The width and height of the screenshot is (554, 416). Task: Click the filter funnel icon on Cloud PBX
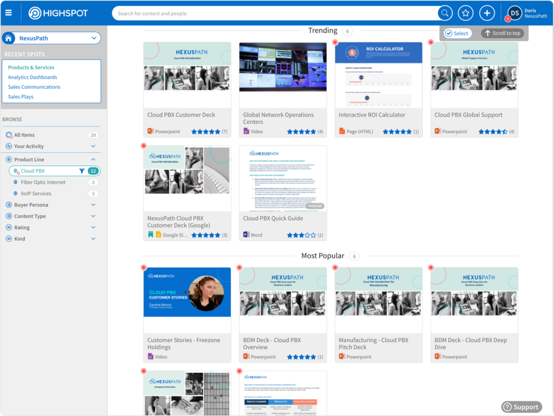point(82,171)
